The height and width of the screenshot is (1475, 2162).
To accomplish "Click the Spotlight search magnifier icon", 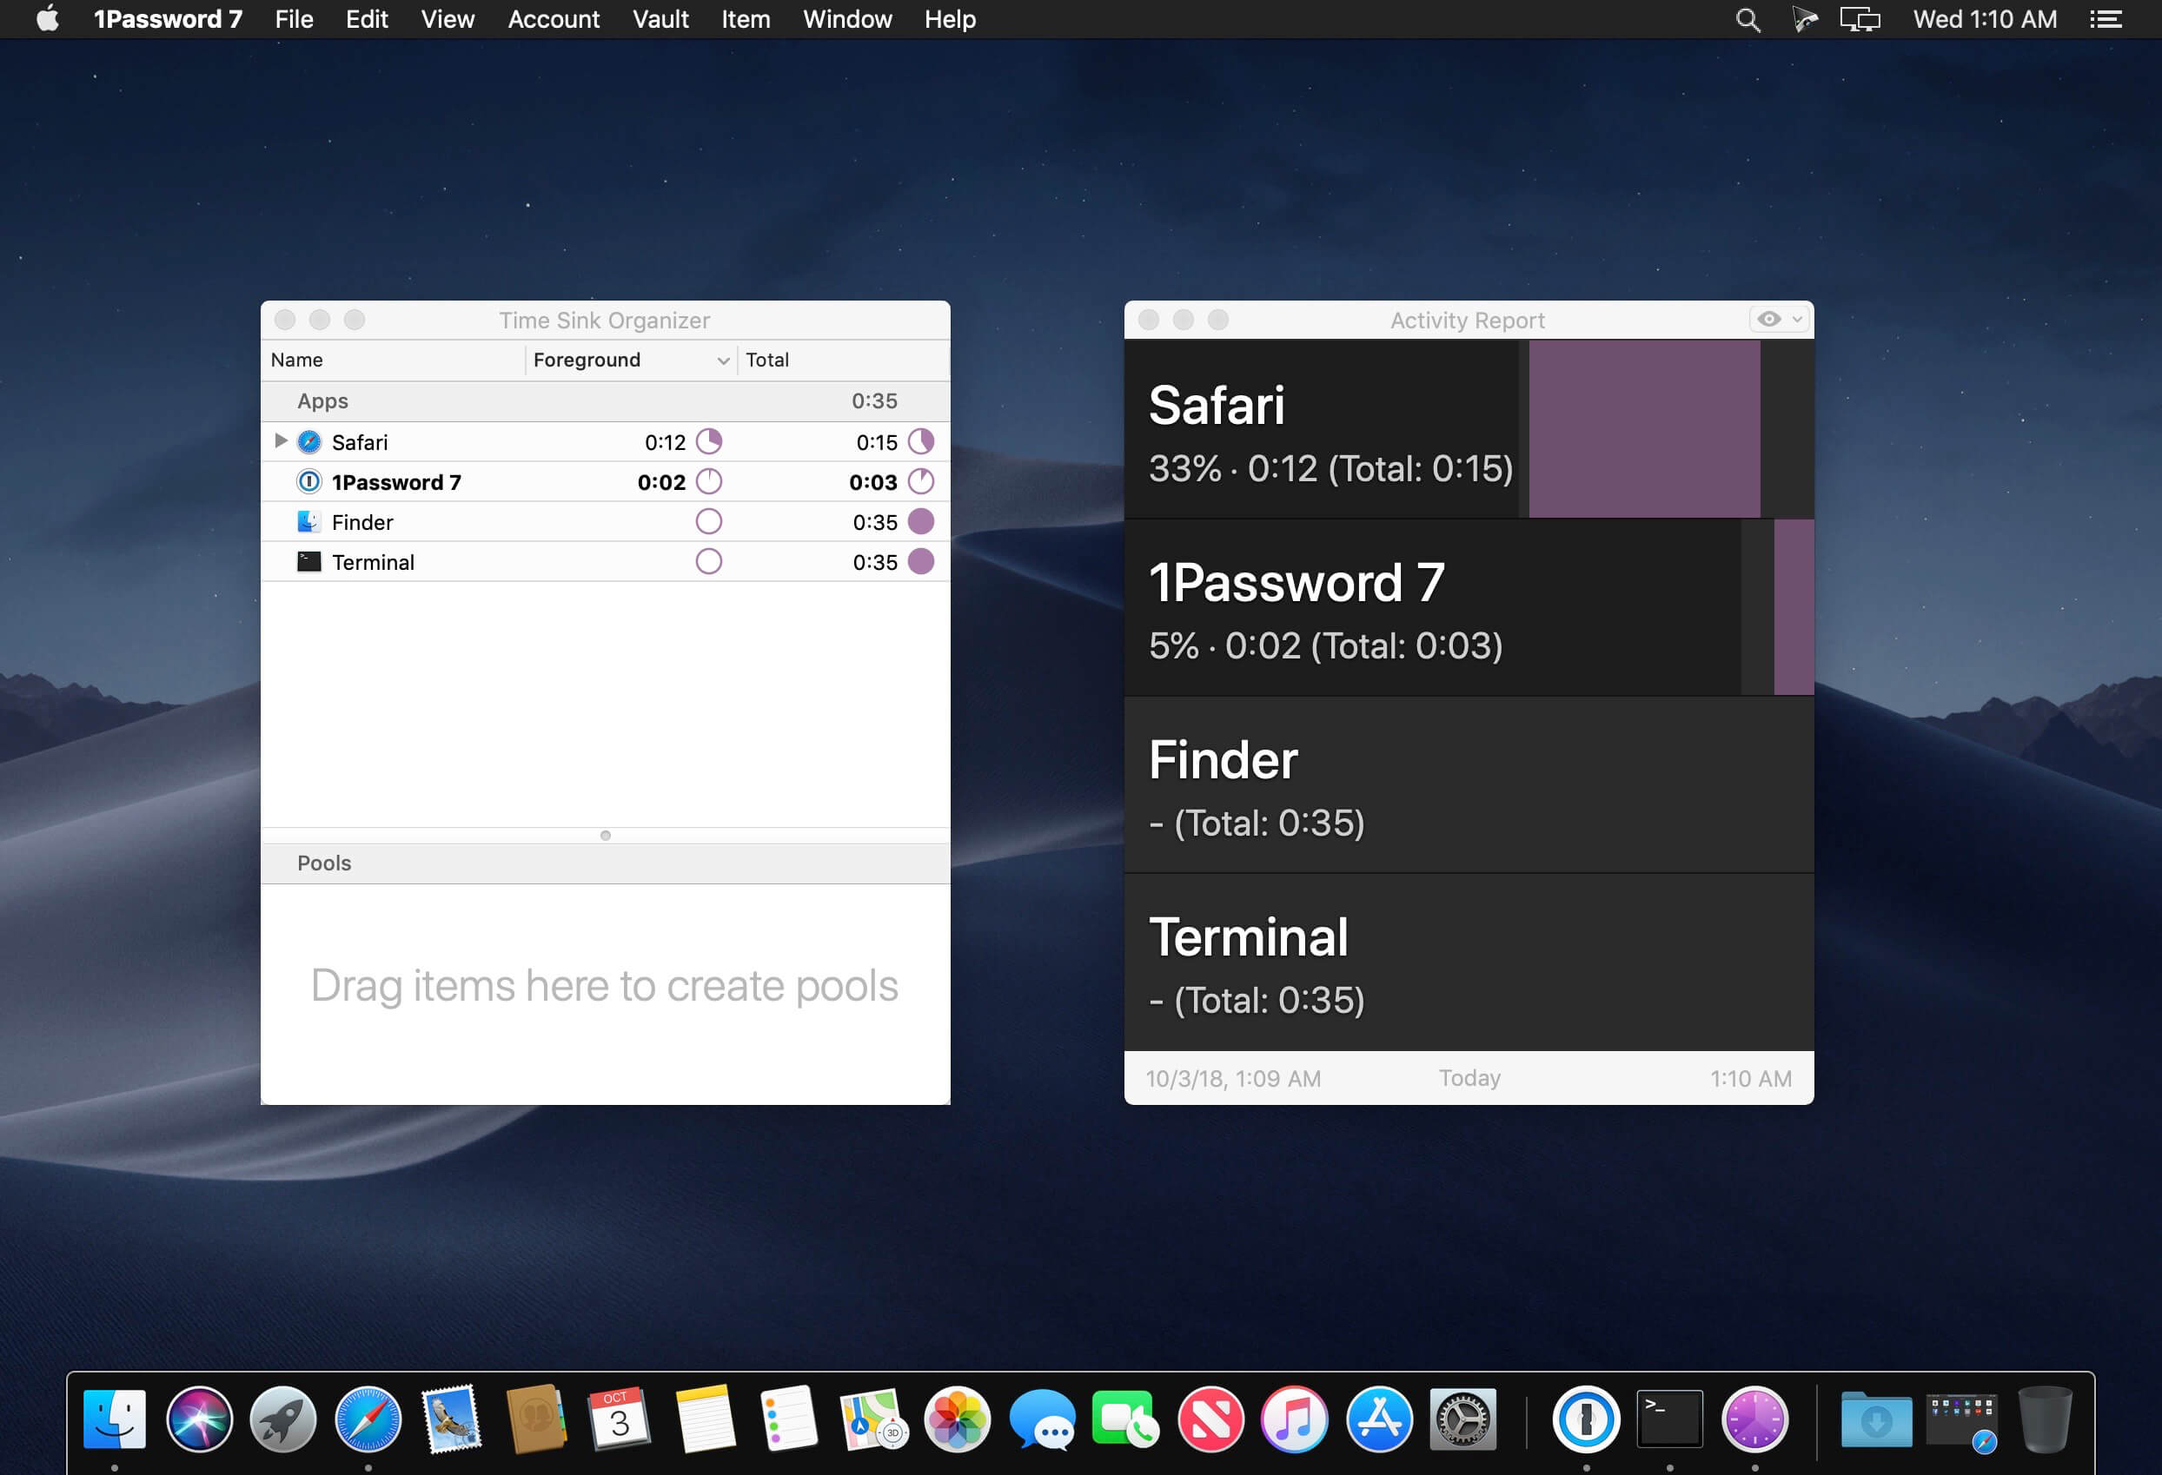I will (1748, 19).
